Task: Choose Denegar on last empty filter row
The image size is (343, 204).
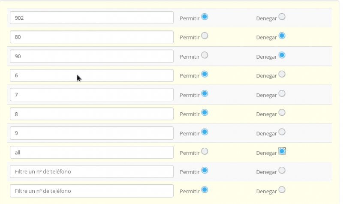Action: (x=282, y=189)
